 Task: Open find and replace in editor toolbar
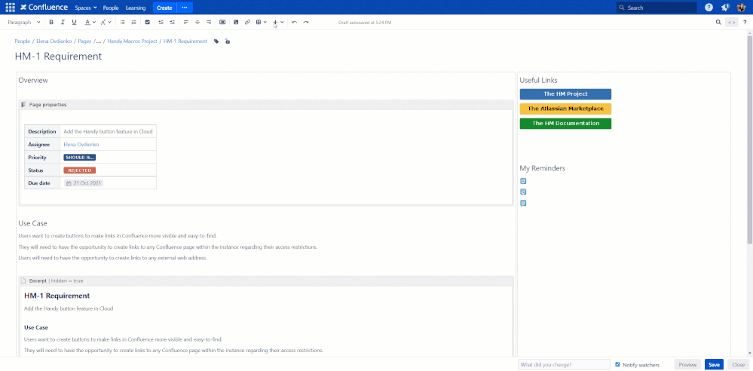718,22
